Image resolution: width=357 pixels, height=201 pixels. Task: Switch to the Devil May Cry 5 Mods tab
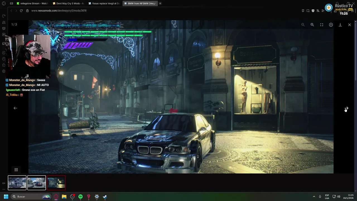point(68,3)
